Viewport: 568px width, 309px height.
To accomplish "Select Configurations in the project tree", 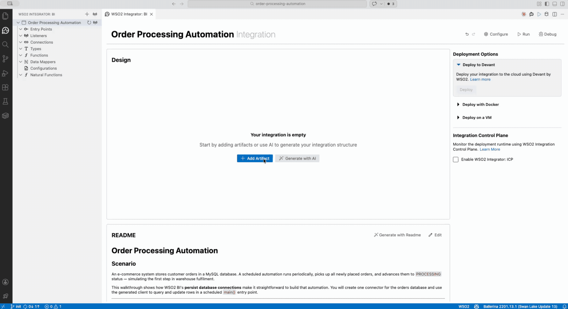I will click(43, 68).
